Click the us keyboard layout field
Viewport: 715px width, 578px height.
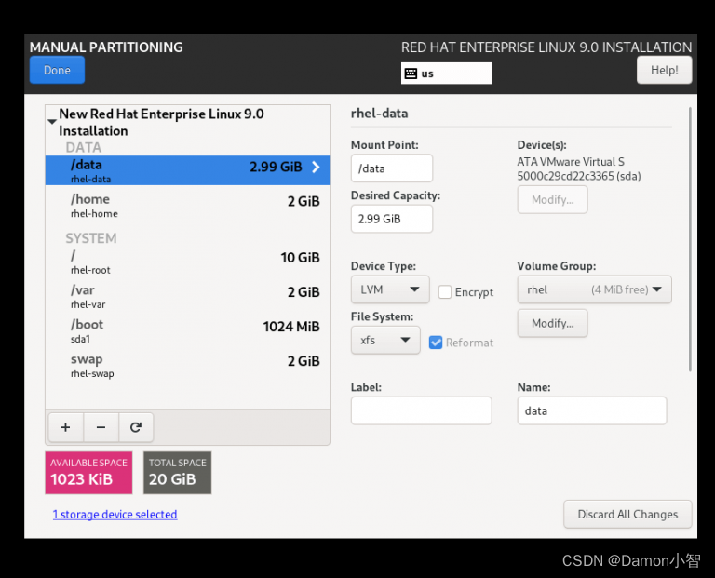tap(447, 74)
